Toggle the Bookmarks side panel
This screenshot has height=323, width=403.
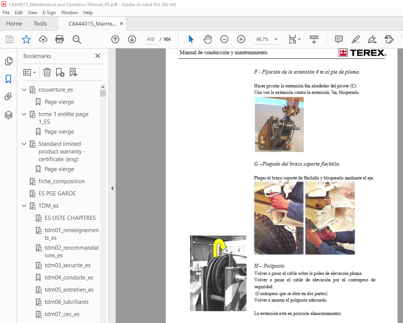(x=8, y=79)
